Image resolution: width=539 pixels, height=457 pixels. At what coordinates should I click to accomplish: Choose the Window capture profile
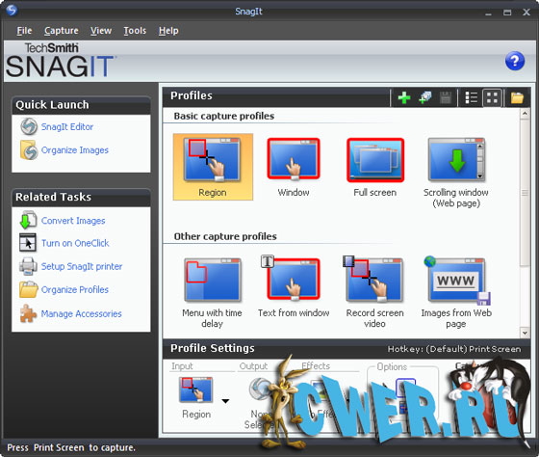point(294,168)
